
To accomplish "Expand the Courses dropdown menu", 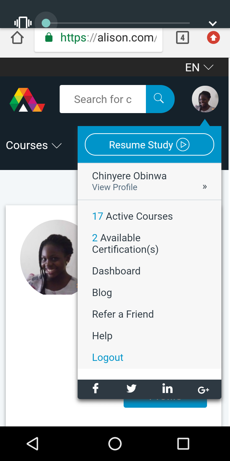I will (x=34, y=145).
